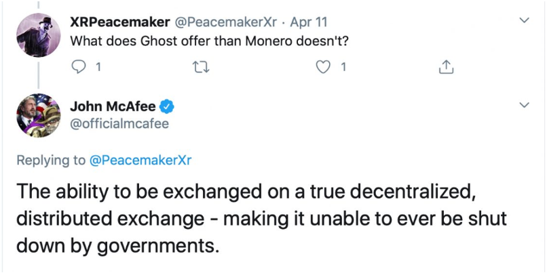547x277 pixels.
Task: Click the "Replying to" label text
Action: coord(52,160)
